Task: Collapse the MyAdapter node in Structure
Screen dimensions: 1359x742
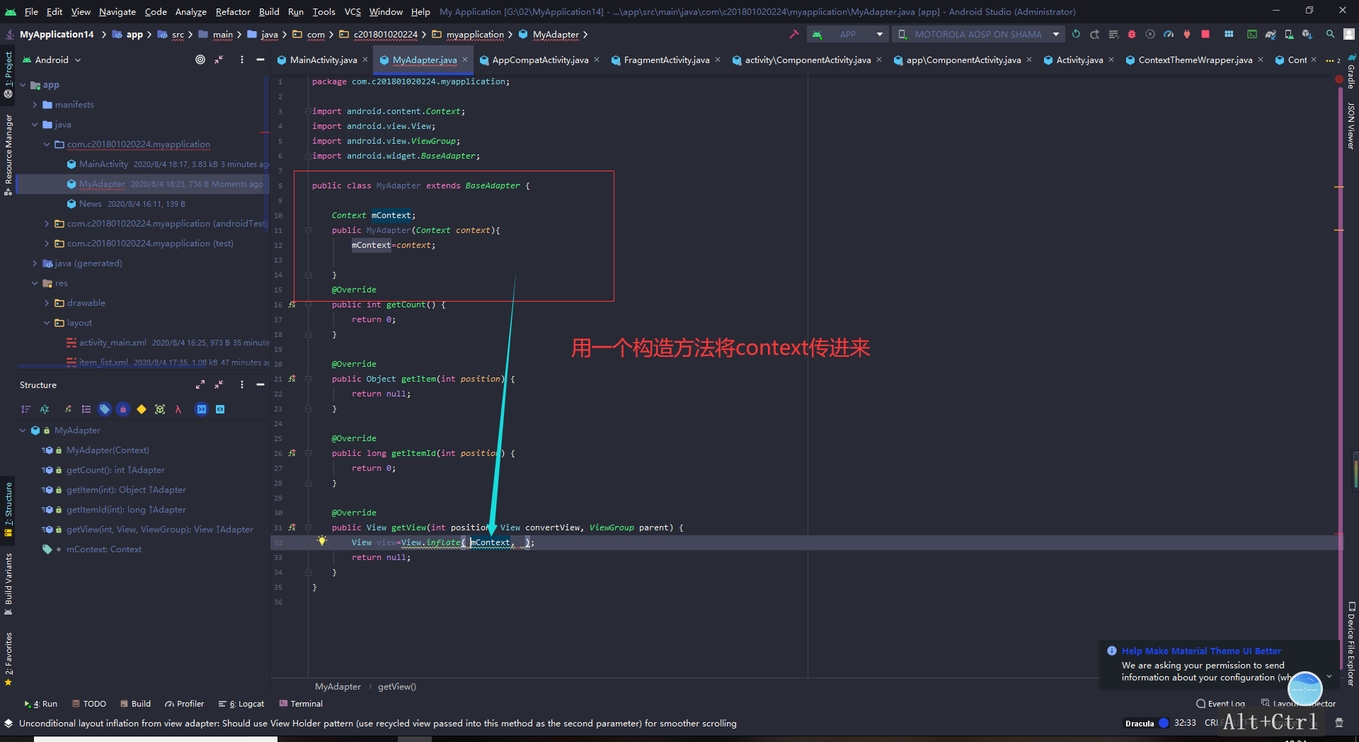Action: (23, 430)
